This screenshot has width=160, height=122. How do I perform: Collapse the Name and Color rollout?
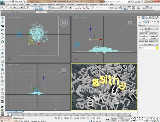coord(148,45)
